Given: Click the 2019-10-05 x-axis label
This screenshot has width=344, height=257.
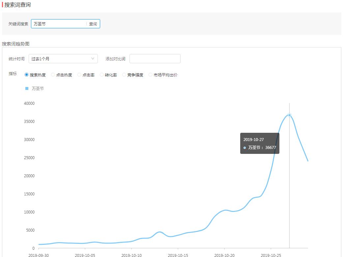Looking at the screenshot, I should pyautogui.click(x=85, y=255).
